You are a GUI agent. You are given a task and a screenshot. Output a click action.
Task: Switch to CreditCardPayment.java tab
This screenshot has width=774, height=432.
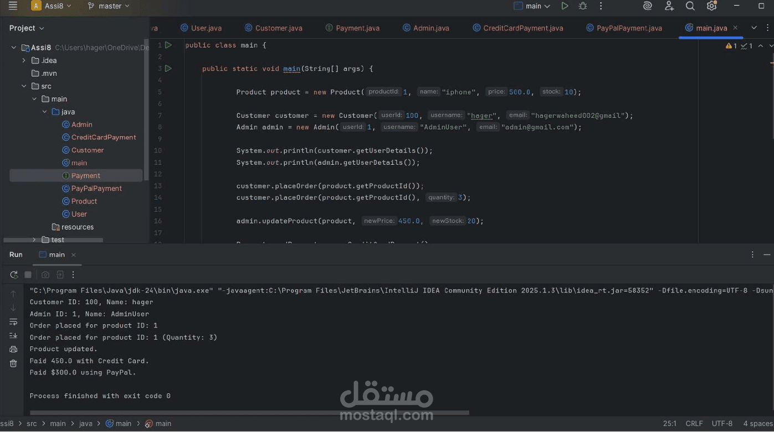click(518, 28)
